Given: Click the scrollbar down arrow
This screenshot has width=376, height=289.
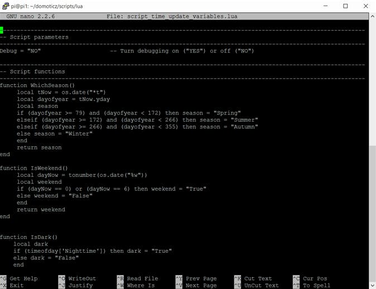Looking at the screenshot, I should (373, 286).
